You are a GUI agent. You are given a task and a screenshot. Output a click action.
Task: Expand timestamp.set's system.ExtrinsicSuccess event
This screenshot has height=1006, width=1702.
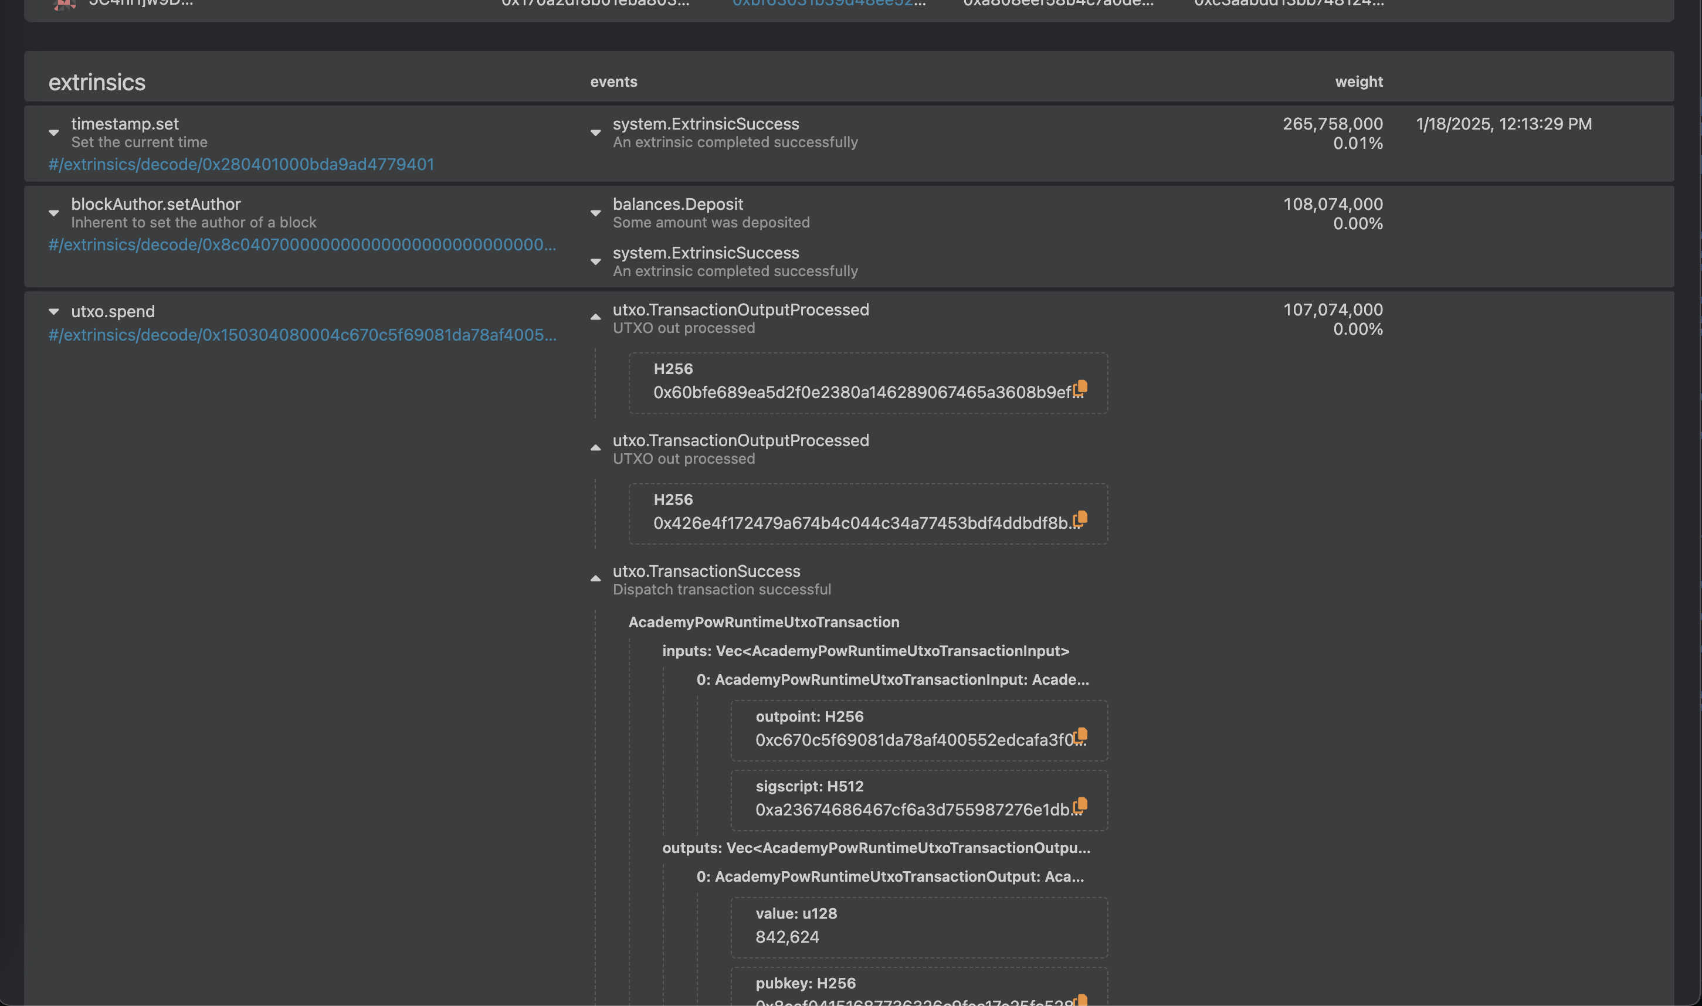click(x=595, y=133)
